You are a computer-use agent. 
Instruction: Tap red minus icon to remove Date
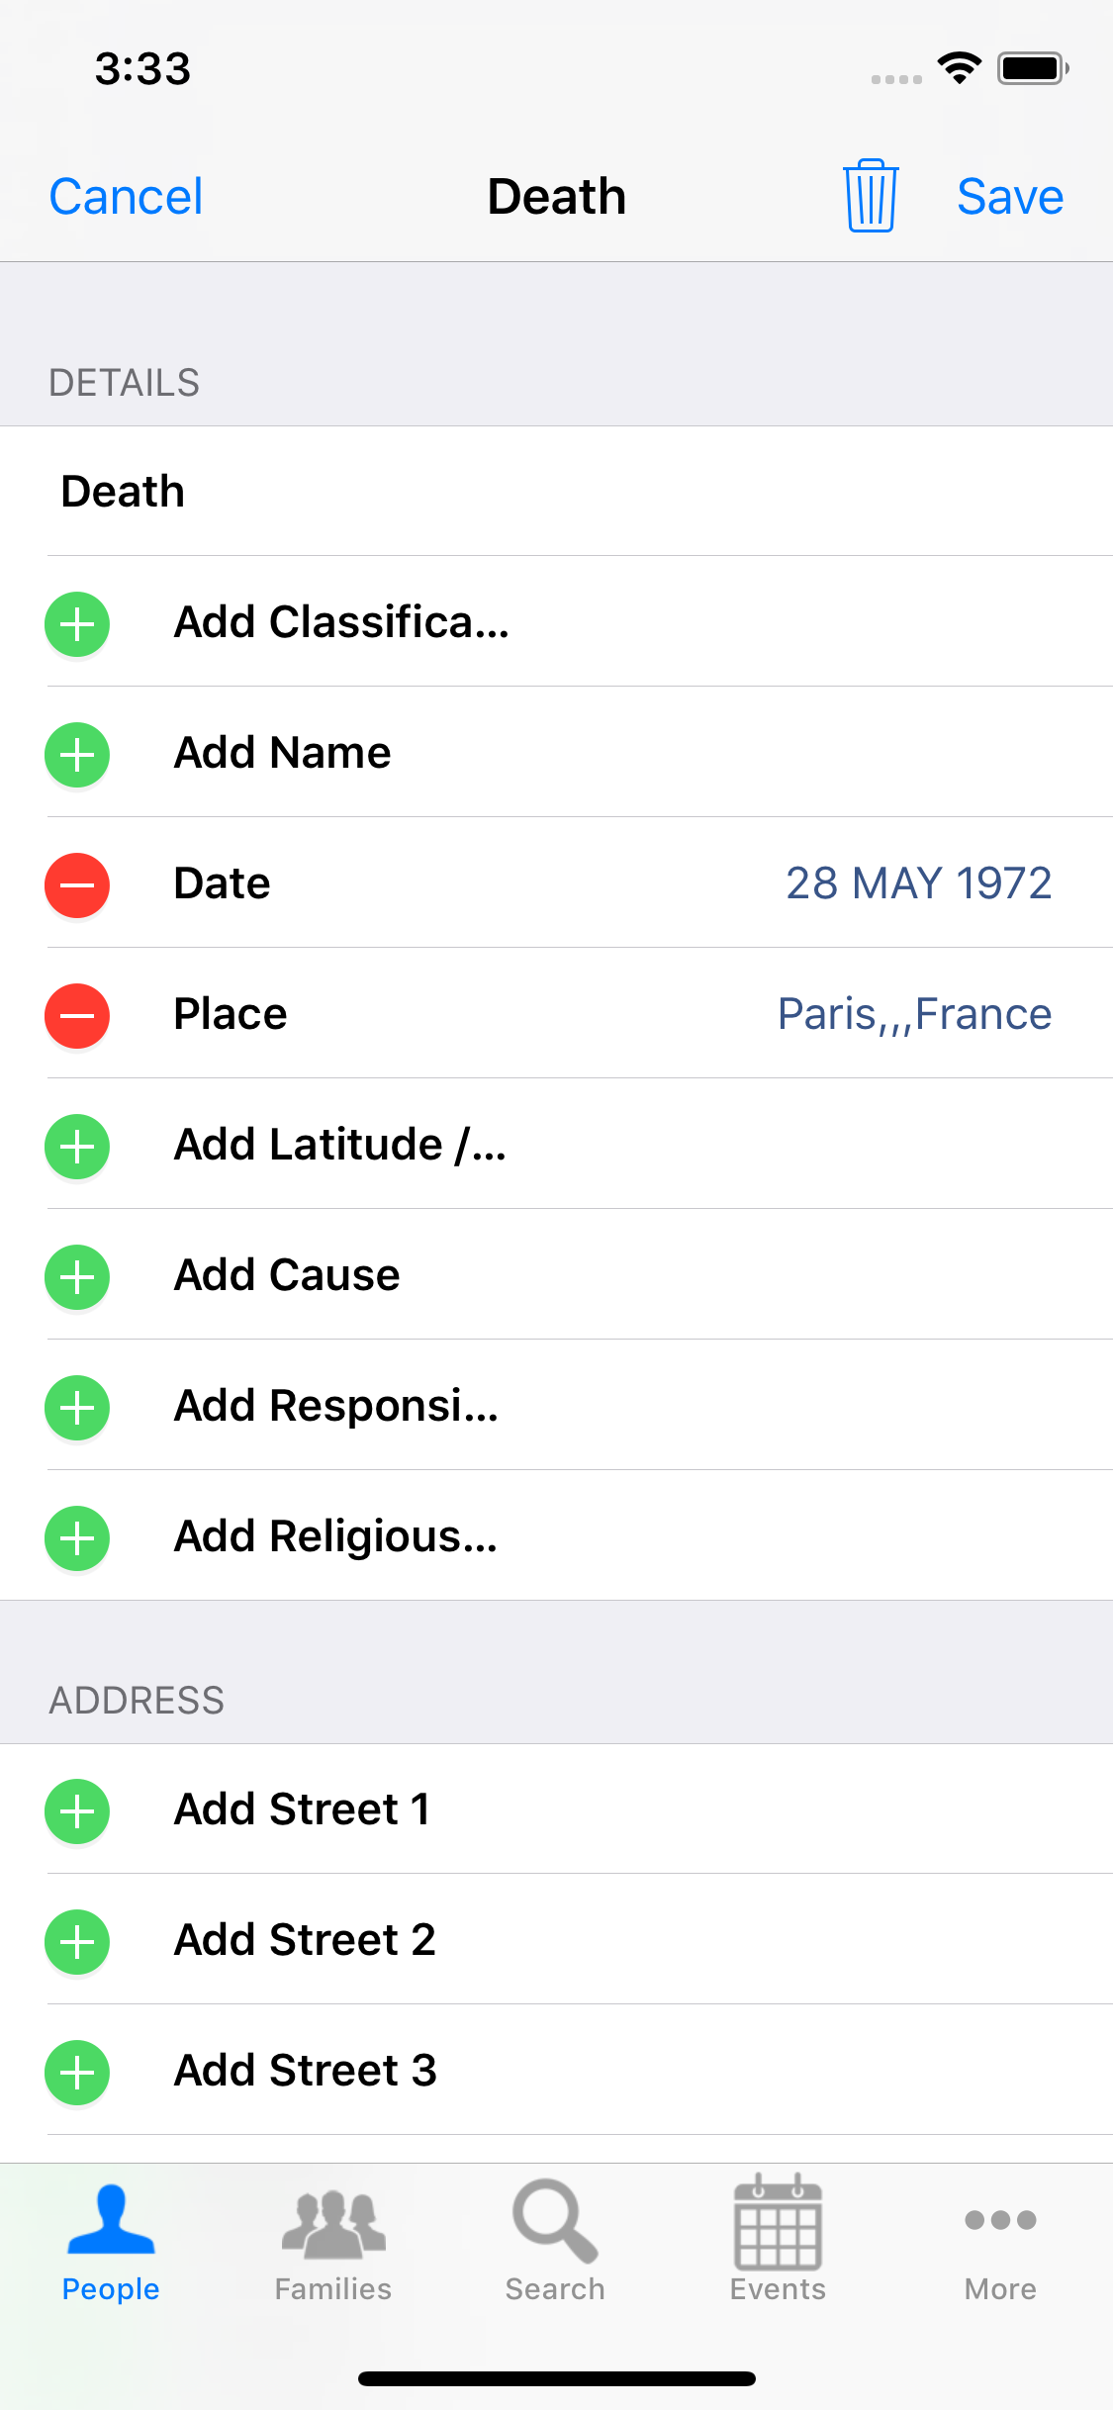(77, 885)
